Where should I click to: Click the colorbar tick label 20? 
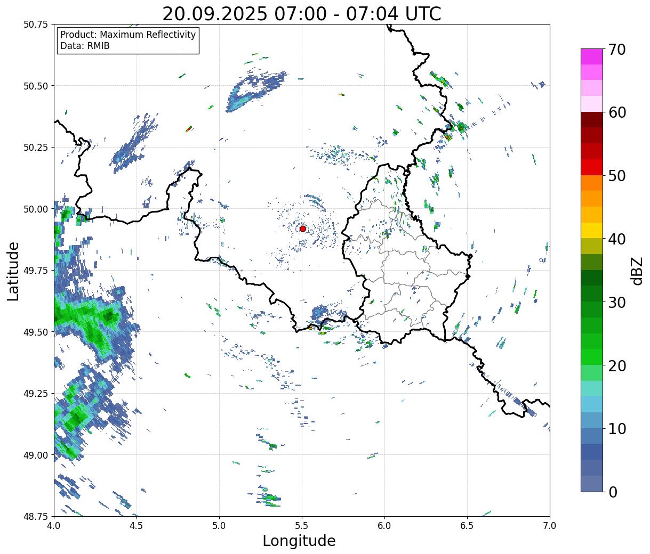click(617, 365)
